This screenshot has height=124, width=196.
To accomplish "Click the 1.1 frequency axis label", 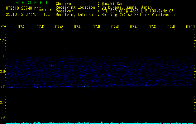I will (x=3, y=41).
